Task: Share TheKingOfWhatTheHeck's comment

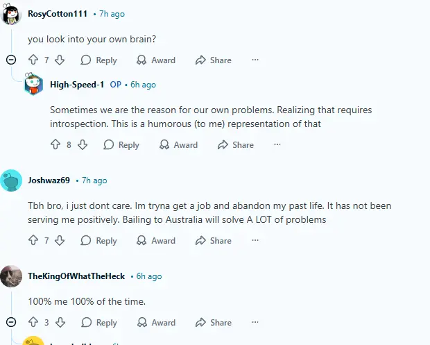Action: tap(213, 323)
